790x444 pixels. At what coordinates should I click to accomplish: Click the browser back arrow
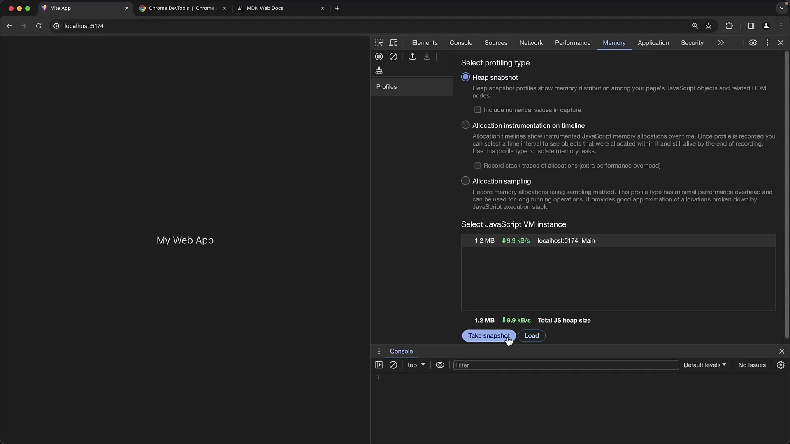[9, 26]
